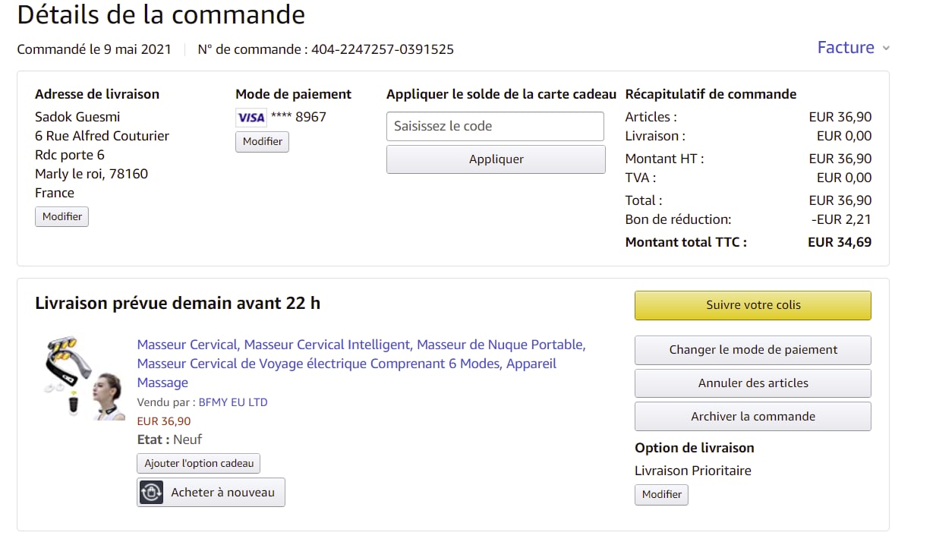
Task: Click the neck massager product thumbnail
Action: click(x=83, y=377)
